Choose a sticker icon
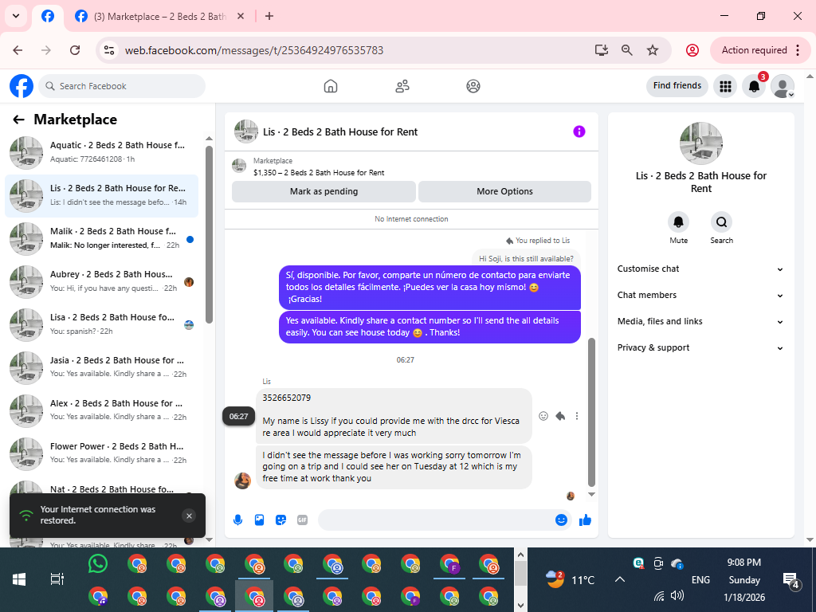 tap(281, 520)
